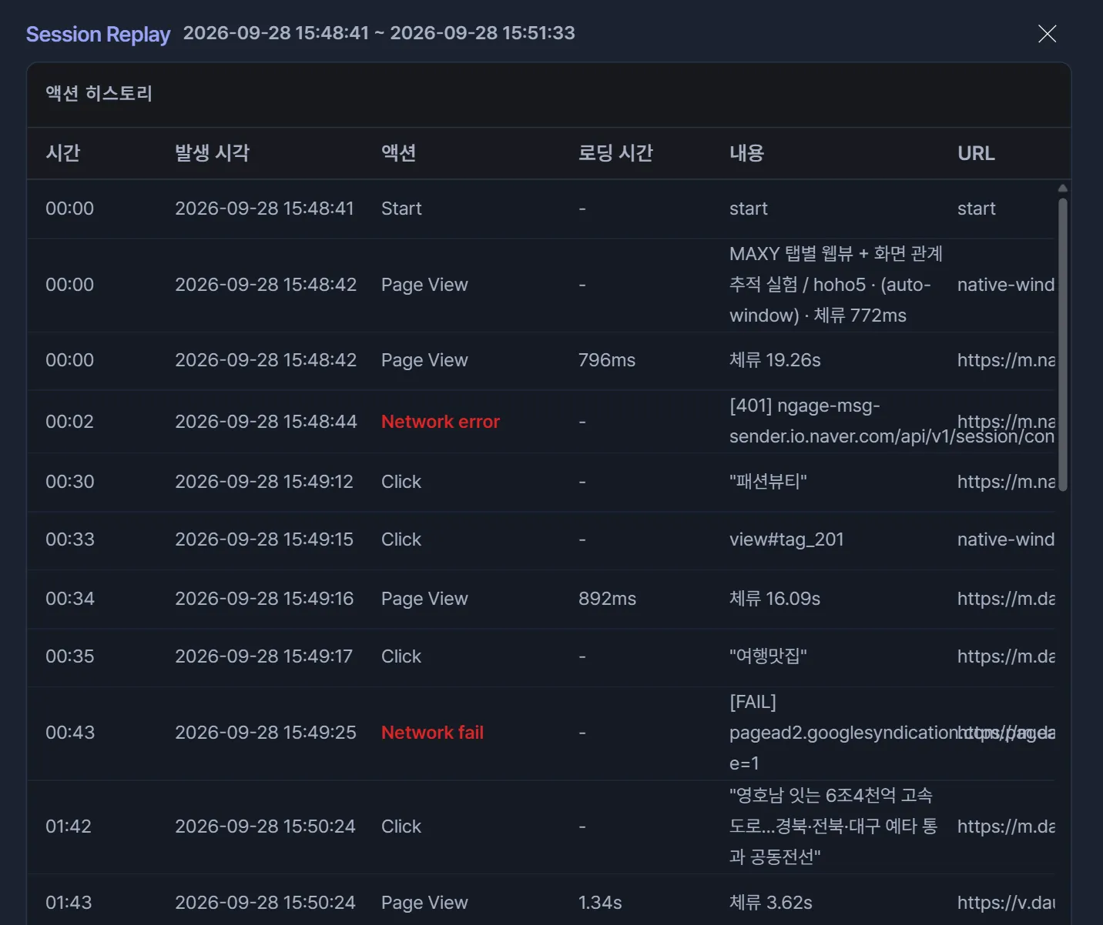Viewport: 1103px width, 925px height.
Task: Click the 00:33 time cell
Action: (70, 539)
